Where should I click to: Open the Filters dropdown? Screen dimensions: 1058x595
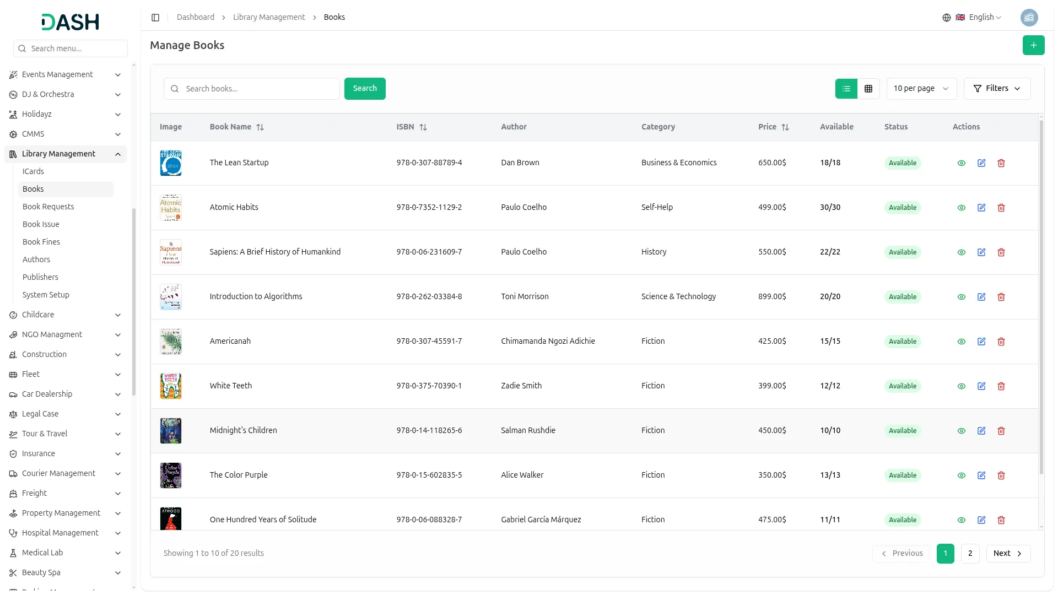coord(997,89)
